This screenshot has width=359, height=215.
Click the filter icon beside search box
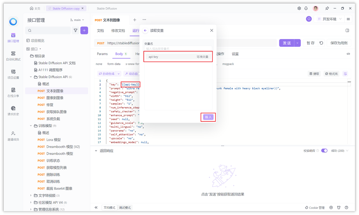(x=75, y=30)
